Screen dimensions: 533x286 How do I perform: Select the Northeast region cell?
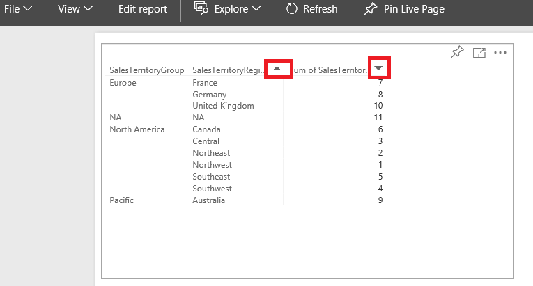click(x=211, y=153)
